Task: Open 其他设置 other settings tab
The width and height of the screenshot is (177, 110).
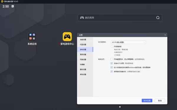Action: tap(85, 74)
